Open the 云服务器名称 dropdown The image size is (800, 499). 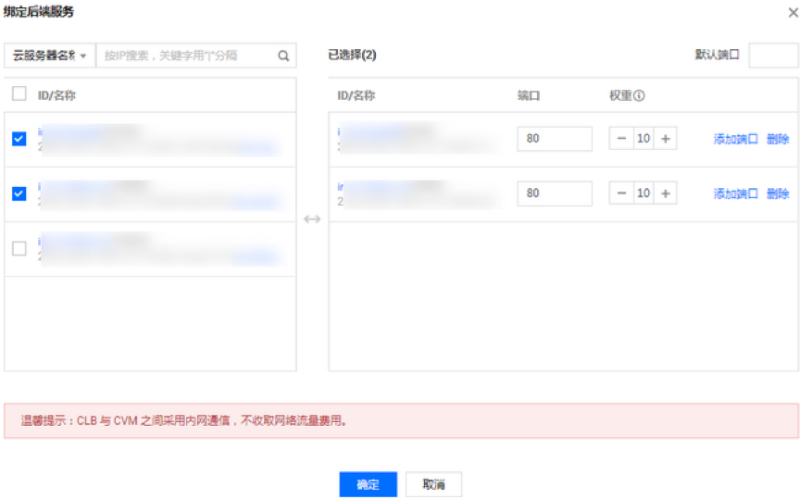49,56
